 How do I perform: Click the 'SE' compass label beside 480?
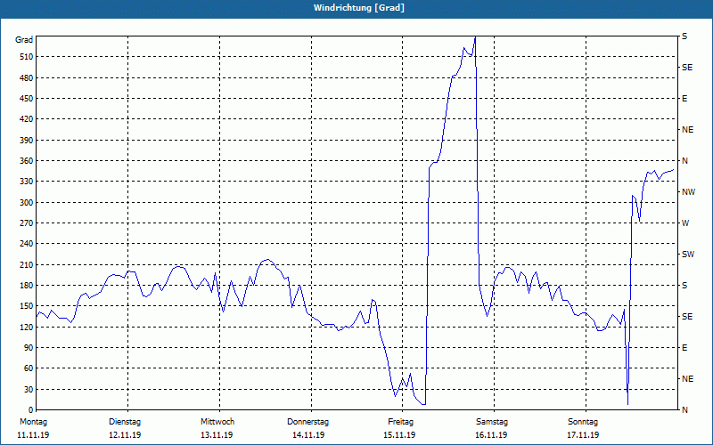687,68
